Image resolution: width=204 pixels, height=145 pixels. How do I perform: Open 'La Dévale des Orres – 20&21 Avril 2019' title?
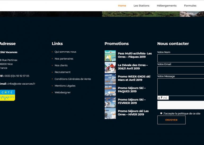133,67
